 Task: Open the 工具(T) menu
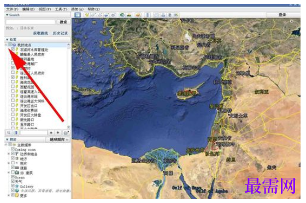tap(61, 9)
